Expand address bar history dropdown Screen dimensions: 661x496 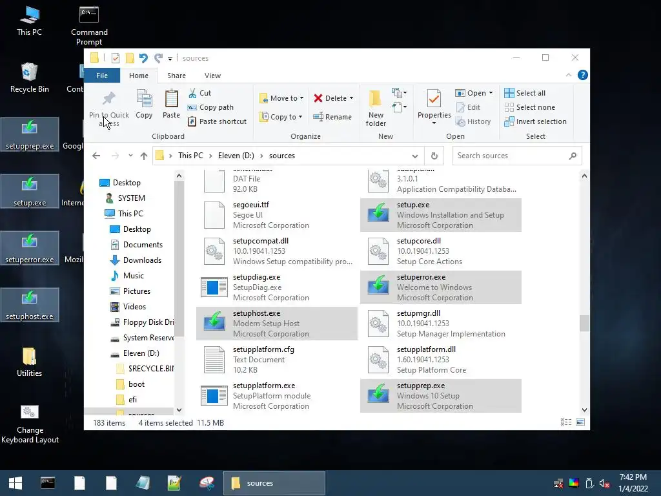pos(415,156)
